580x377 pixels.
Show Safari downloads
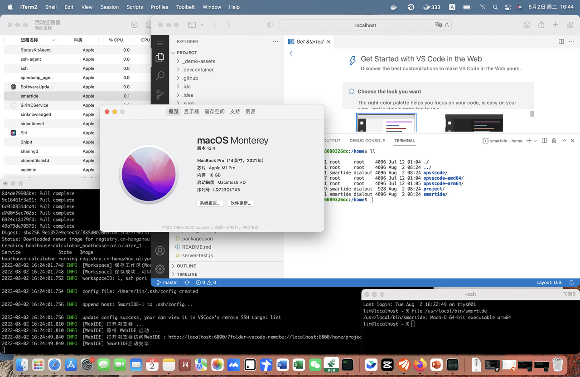[x=527, y=25]
